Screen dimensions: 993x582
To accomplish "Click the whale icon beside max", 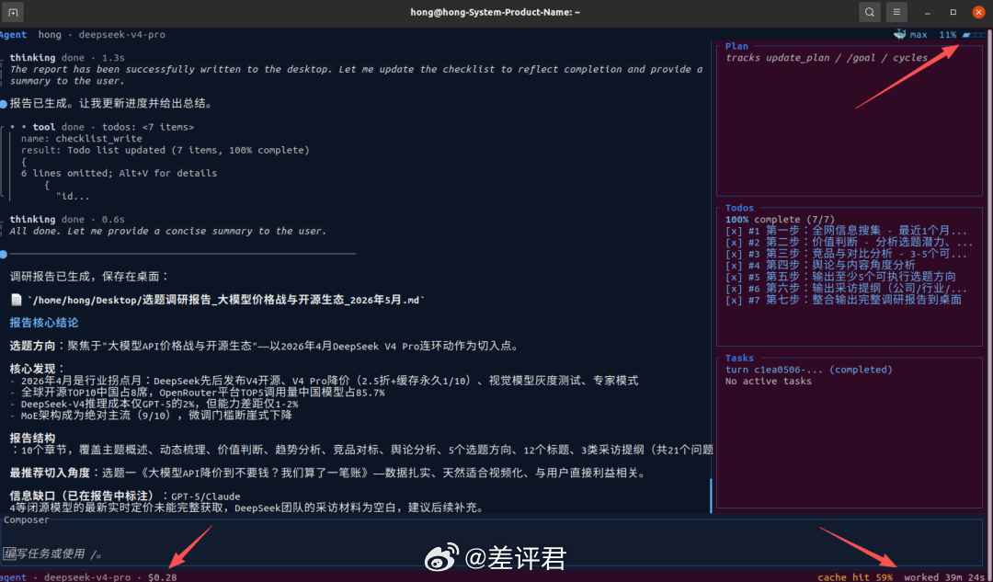I will point(900,35).
